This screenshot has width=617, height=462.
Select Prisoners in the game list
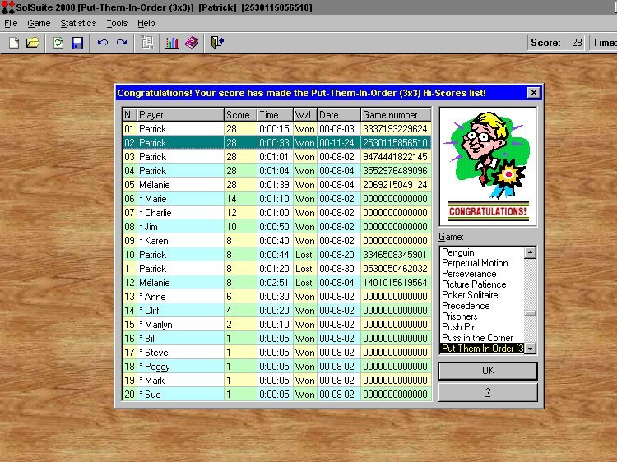482,316
